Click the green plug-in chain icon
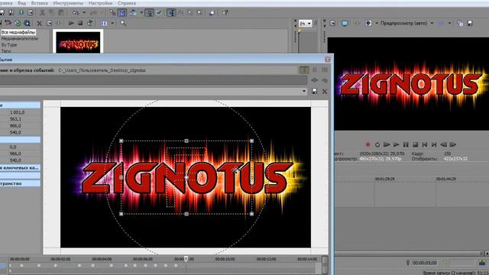Screen dimensions: 489x275 coord(314,80)
